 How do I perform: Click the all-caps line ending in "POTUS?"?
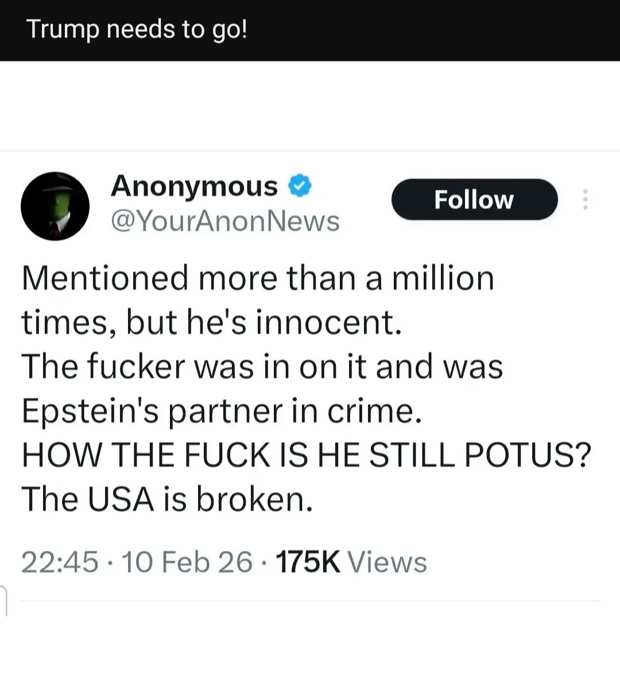click(306, 455)
